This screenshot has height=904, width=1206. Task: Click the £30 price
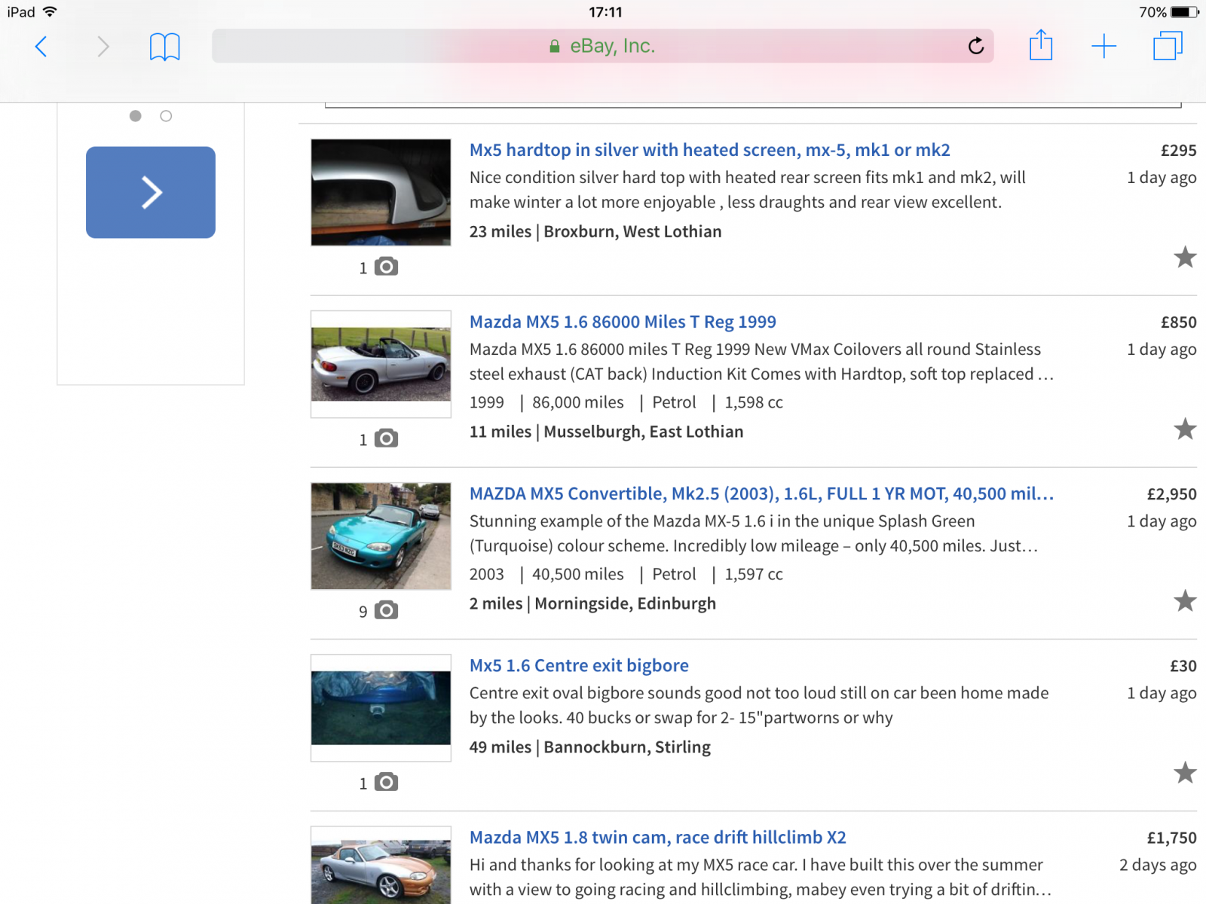click(1183, 665)
